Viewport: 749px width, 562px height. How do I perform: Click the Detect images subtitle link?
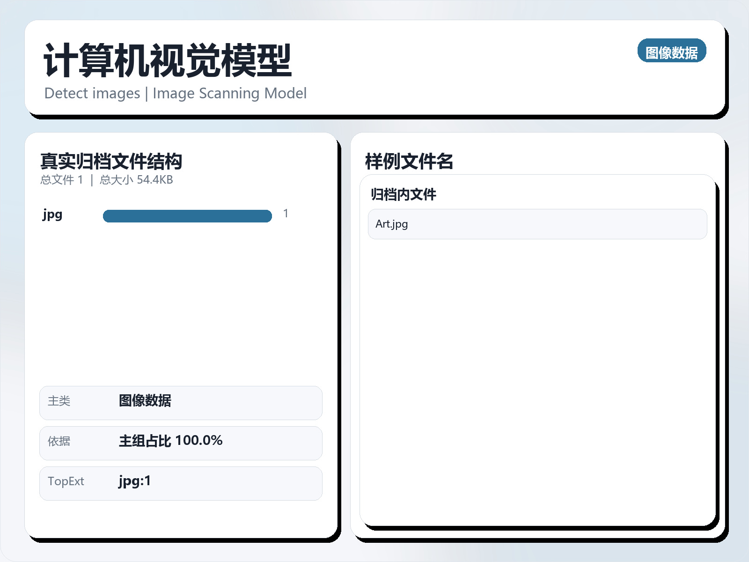pyautogui.click(x=176, y=93)
